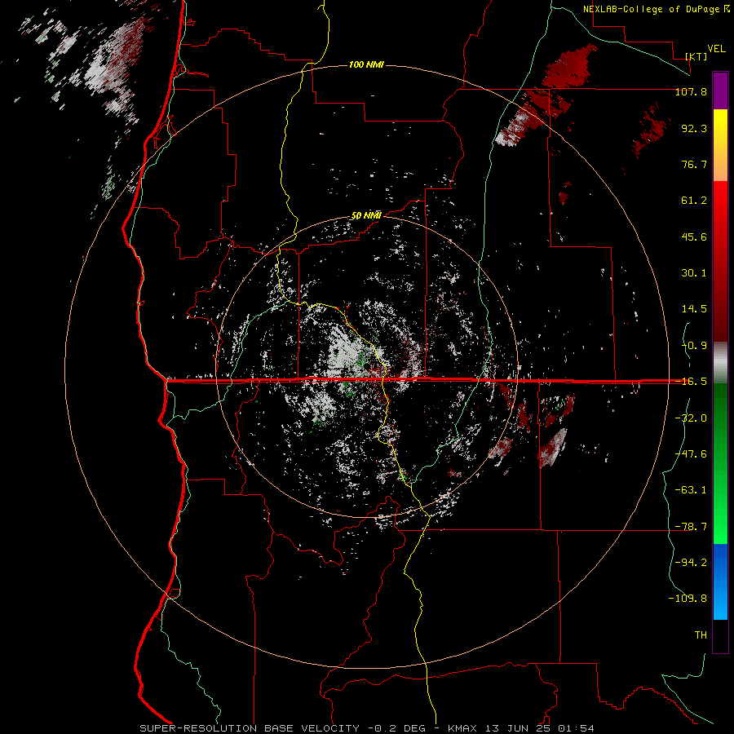Click the 30.1 legend value
The image size is (734, 734).
(x=694, y=273)
